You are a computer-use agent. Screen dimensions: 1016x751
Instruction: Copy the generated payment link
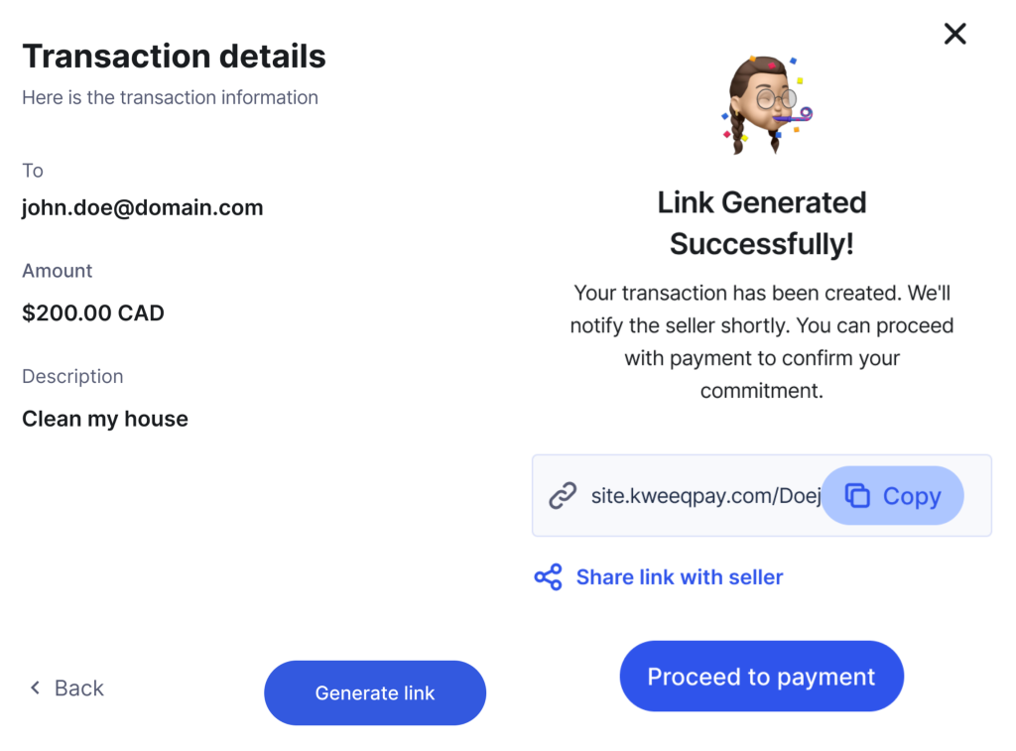[892, 496]
